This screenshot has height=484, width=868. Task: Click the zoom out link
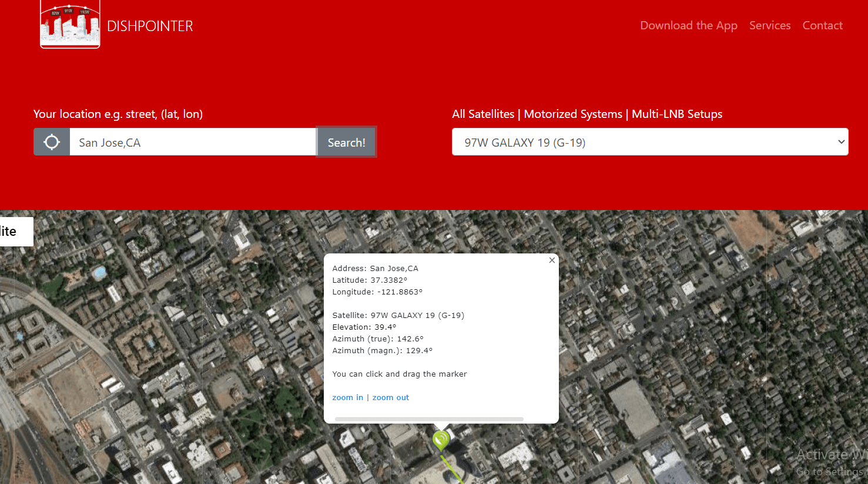pyautogui.click(x=390, y=398)
